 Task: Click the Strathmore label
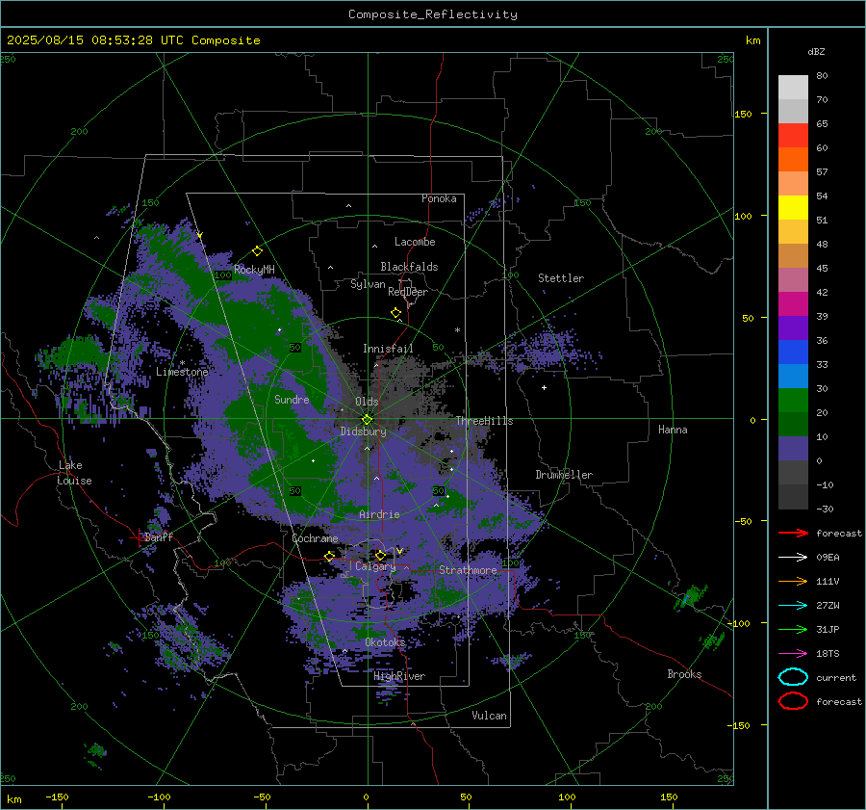[468, 570]
